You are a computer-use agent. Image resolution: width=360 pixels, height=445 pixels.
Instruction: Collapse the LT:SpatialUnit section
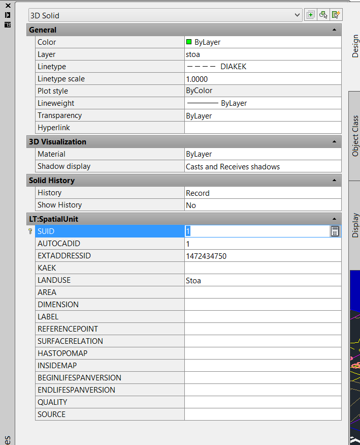334,219
